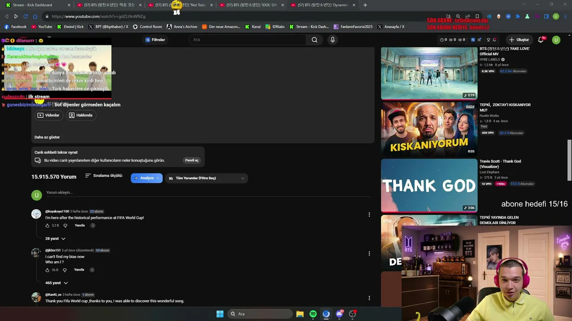Open File Explorer from the taskbar
Image resolution: width=572 pixels, height=321 pixels.
[300, 314]
